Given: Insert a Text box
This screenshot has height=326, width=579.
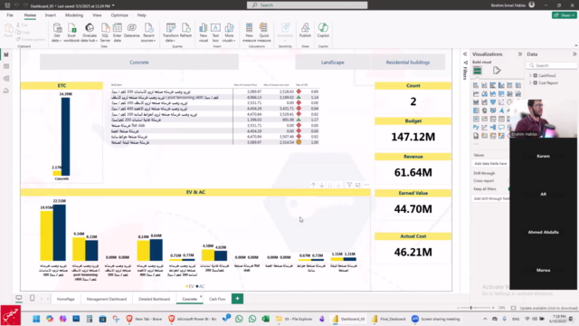Looking at the screenshot, I should click(x=215, y=33).
